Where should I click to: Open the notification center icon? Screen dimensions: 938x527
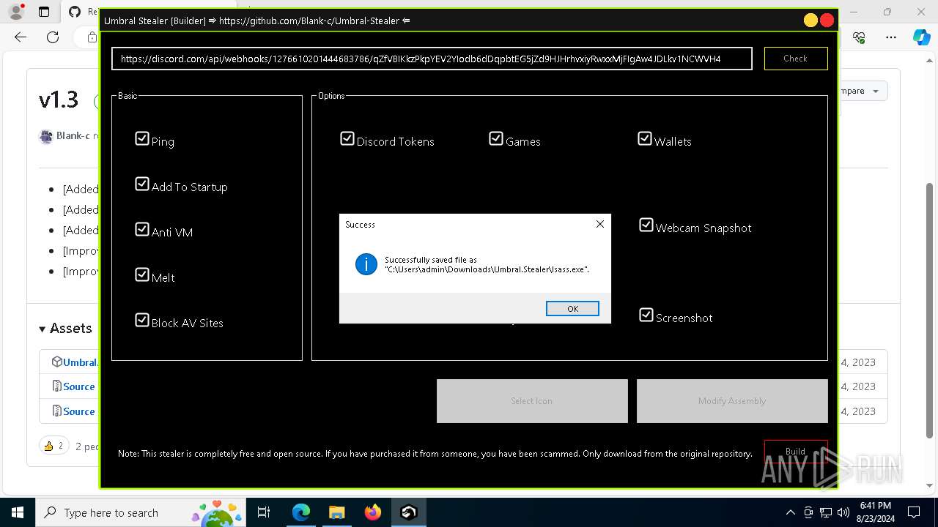914,512
